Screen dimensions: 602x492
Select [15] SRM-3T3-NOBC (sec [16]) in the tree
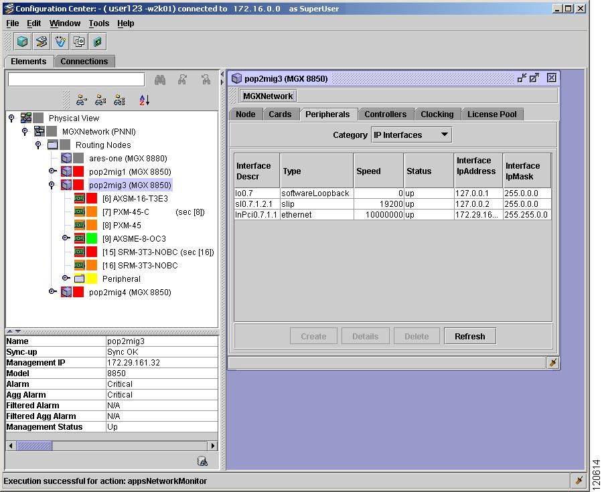click(x=158, y=252)
